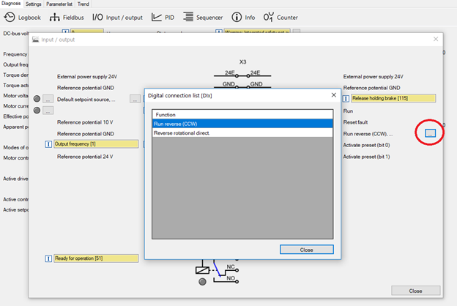Click info icon beside Release holding brake [115]
457x306 pixels.
pyautogui.click(x=347, y=97)
